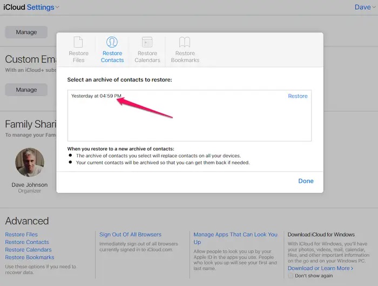Click the Organizer role label
This screenshot has height=286, width=378.
[x=29, y=191]
